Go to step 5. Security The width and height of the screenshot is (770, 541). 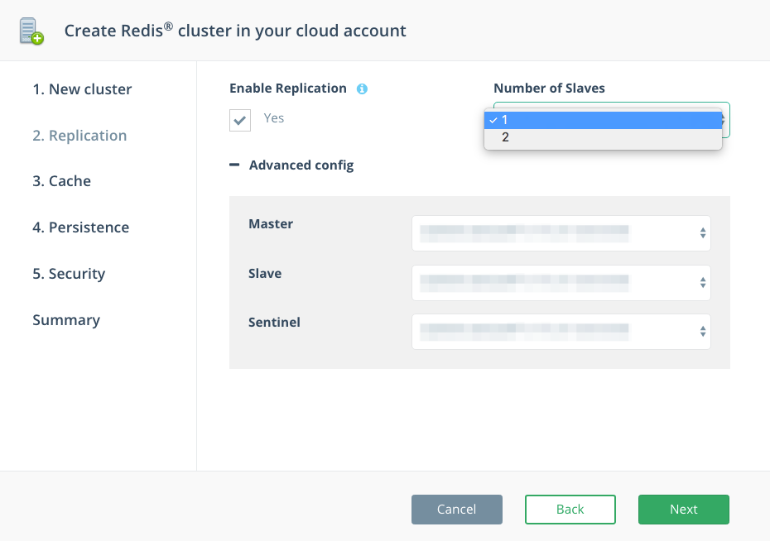pyautogui.click(x=69, y=274)
